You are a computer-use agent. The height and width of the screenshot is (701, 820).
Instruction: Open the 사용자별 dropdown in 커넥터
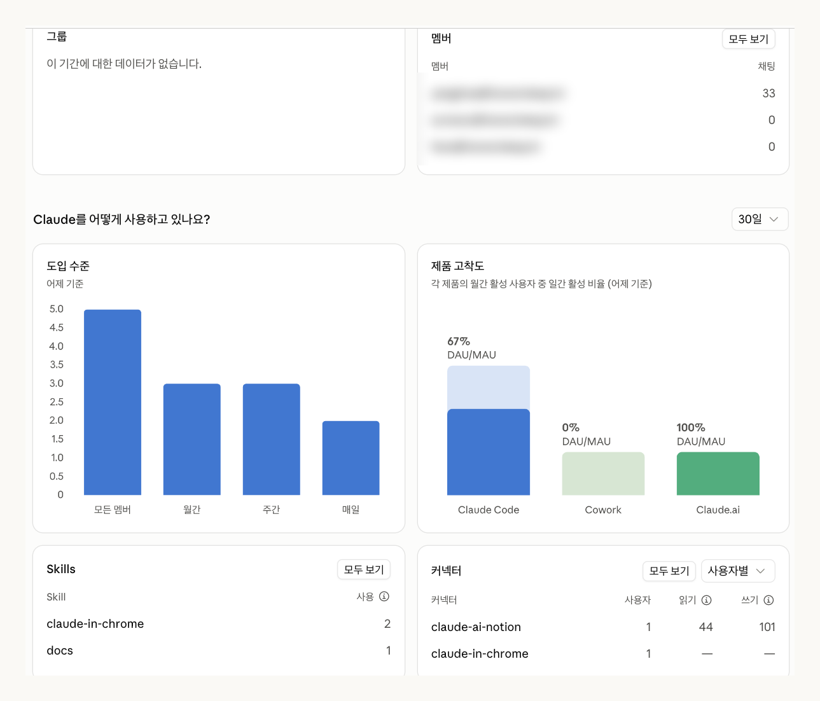point(738,571)
